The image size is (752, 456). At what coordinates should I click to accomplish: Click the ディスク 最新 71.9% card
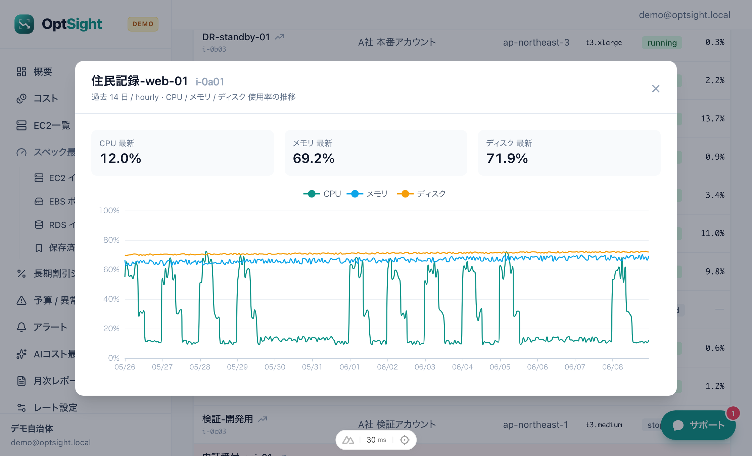[x=569, y=153]
